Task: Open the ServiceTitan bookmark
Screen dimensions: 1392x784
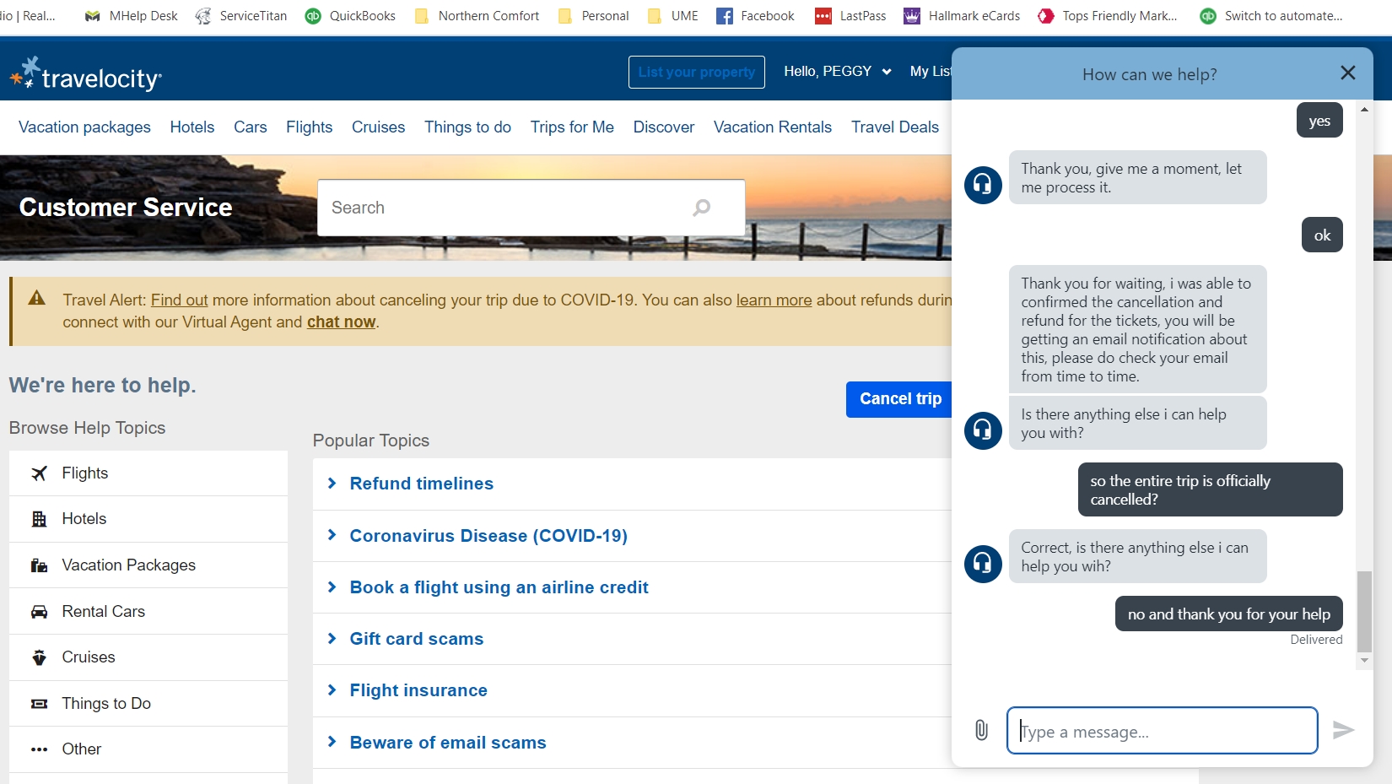Action: point(241,16)
